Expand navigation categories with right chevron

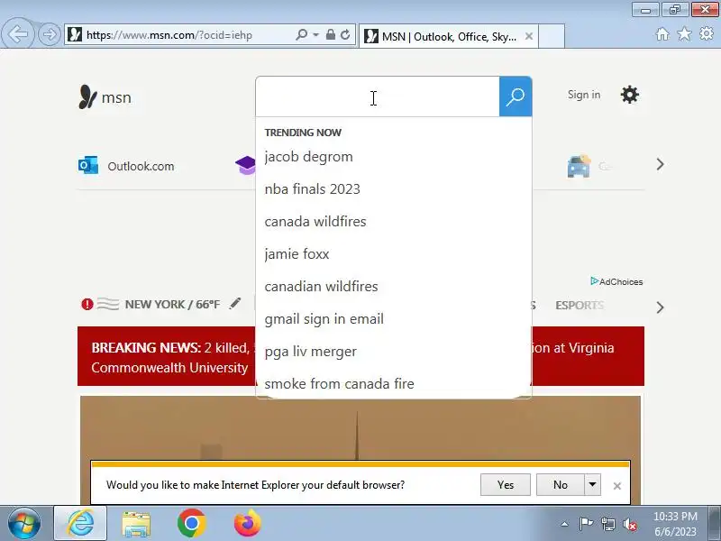click(x=661, y=307)
